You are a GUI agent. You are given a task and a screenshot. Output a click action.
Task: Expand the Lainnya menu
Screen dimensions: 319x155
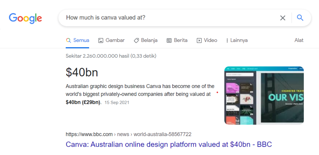237,40
